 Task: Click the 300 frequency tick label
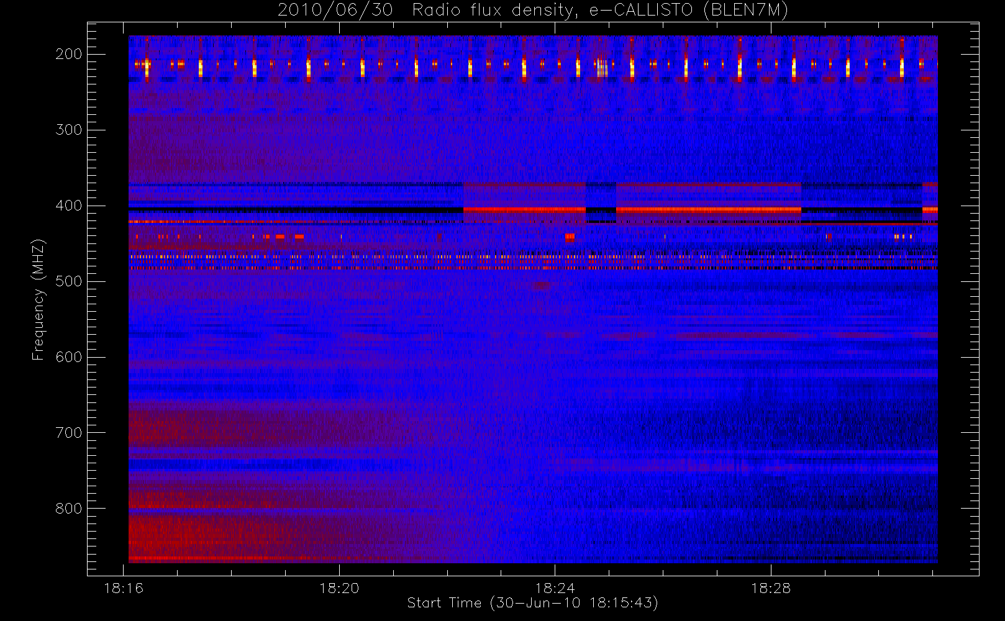tap(68, 130)
